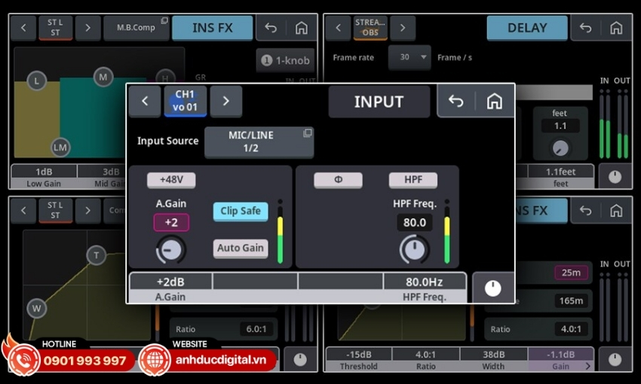Viewport: 641px width, 384px height.
Task: Select 4.0:1 Ratio parameter cell
Action: 425,360
